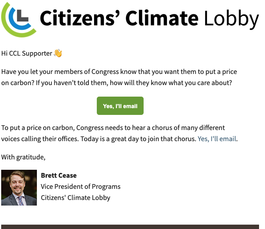Click the dark brown footer bar
Viewport: 265px width, 229px height.
tap(130, 227)
